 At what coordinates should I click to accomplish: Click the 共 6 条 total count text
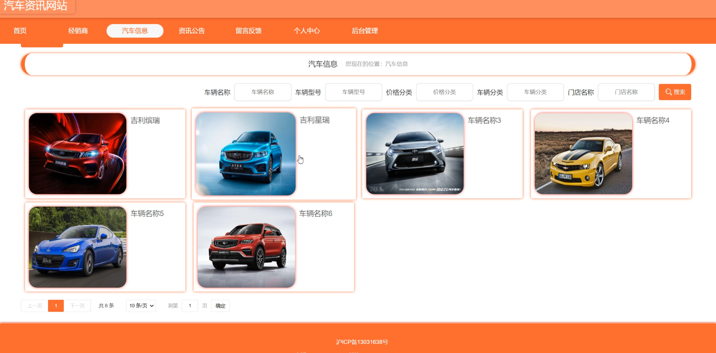[106, 306]
